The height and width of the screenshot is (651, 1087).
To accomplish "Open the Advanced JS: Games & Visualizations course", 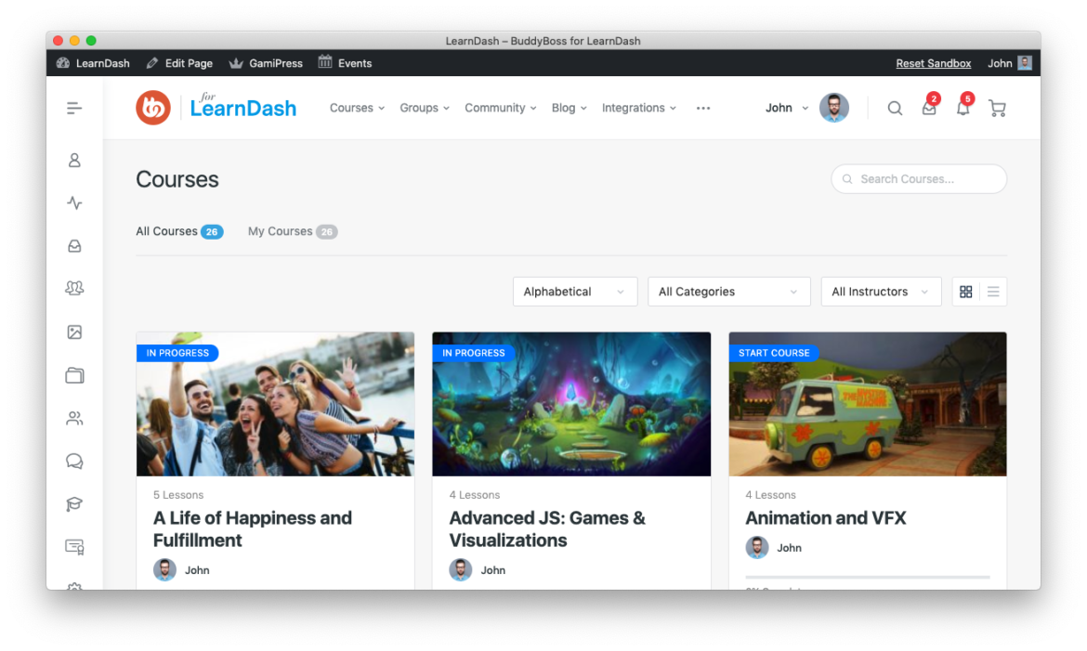I will [x=546, y=529].
